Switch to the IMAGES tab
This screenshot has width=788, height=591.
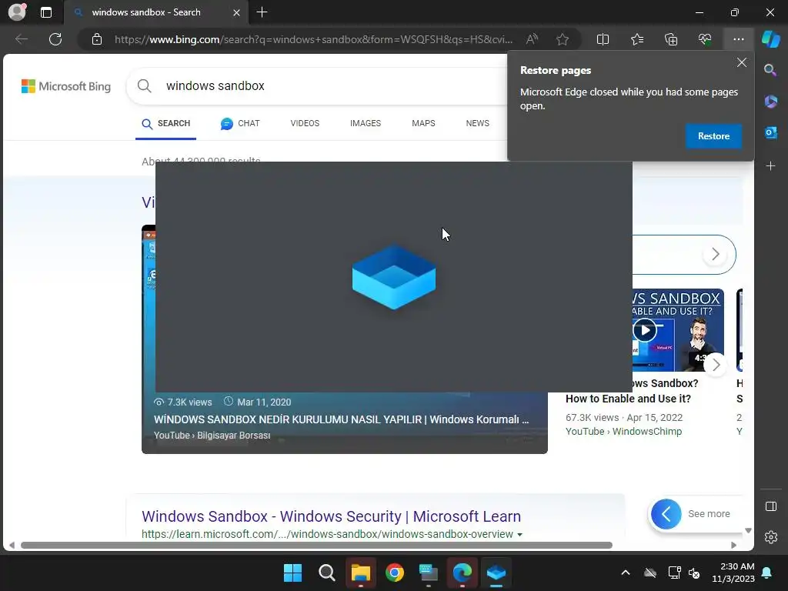366,124
